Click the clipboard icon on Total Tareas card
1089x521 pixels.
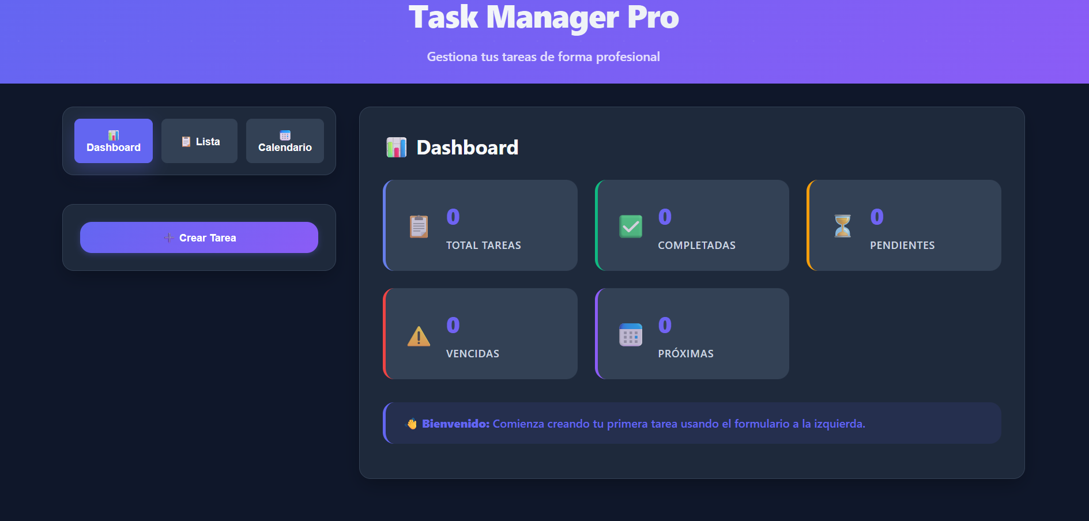click(x=418, y=226)
